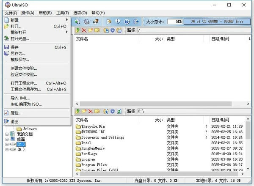Image resolution: width=254 pixels, height=186 pixels.
Task: Click the add to image icon in the local pane
Action: [106, 111]
